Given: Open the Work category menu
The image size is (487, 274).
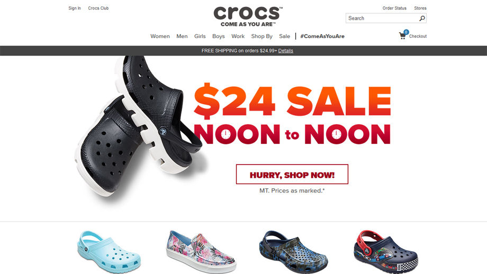Looking at the screenshot, I should [238, 36].
